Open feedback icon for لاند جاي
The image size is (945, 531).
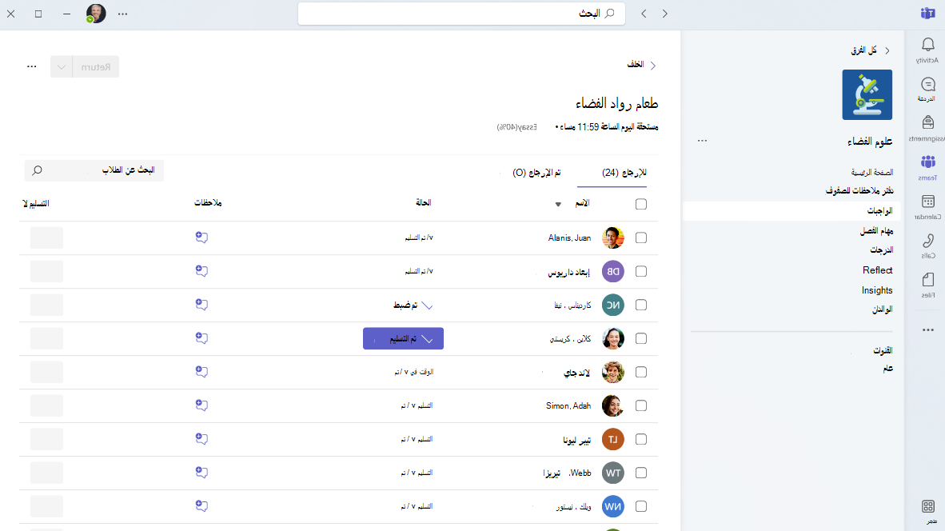202,372
